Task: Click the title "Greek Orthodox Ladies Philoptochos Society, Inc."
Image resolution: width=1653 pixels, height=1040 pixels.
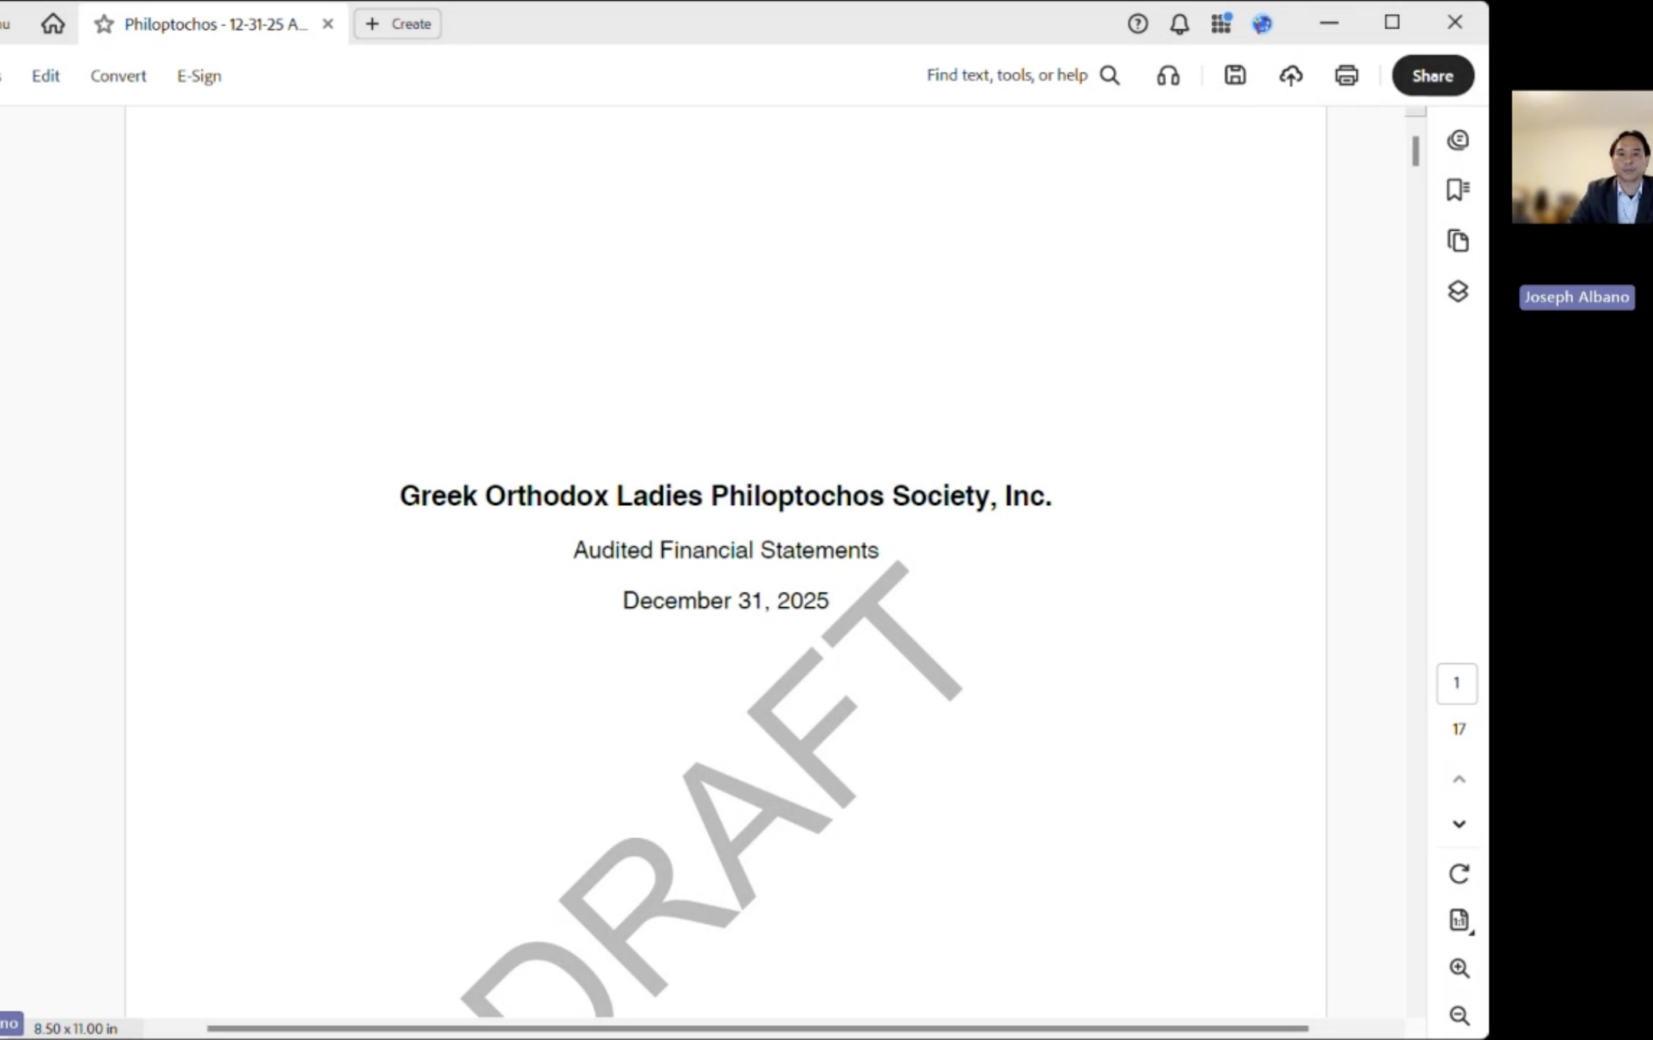Action: [x=726, y=495]
